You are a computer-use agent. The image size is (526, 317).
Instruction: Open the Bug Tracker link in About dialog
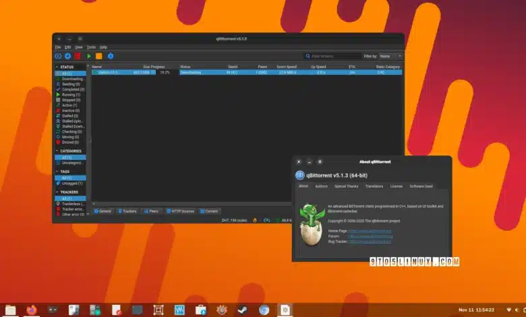point(370,241)
